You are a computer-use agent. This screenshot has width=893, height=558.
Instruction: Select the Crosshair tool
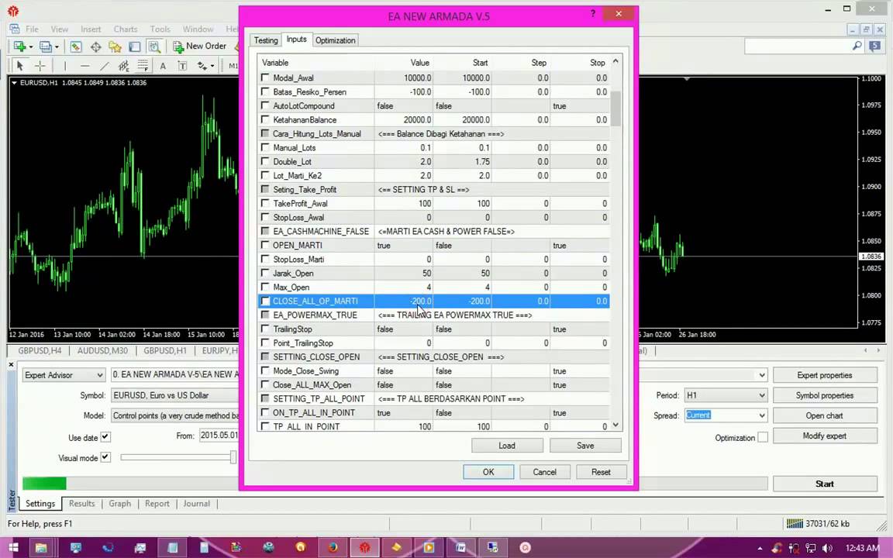point(40,66)
